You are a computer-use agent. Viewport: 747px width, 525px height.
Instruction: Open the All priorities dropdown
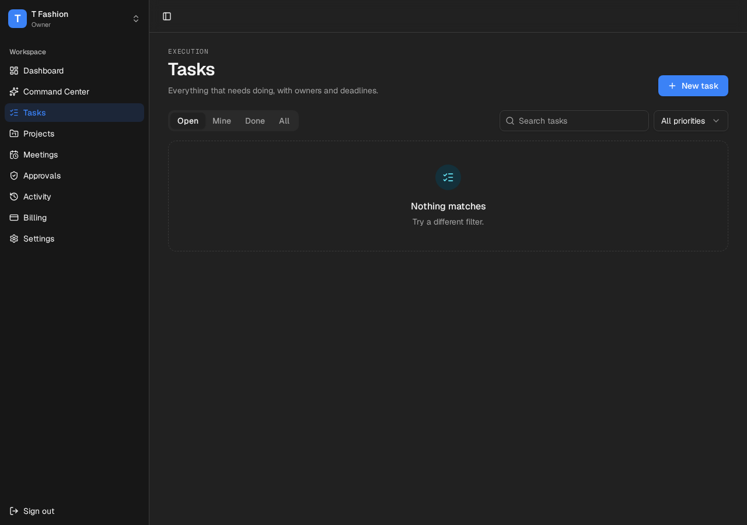tap(691, 121)
